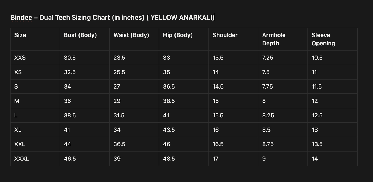This screenshot has height=182, width=373.
Task: Click the misspelled word Bindee in the title
Action: point(21,18)
